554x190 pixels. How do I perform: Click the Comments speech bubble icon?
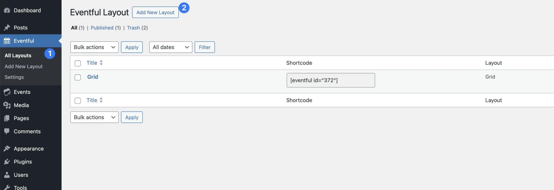click(7, 131)
